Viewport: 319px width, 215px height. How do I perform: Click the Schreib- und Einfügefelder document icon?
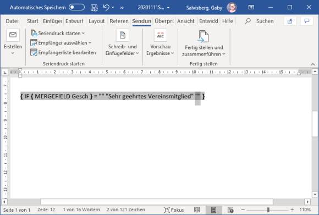(x=123, y=35)
